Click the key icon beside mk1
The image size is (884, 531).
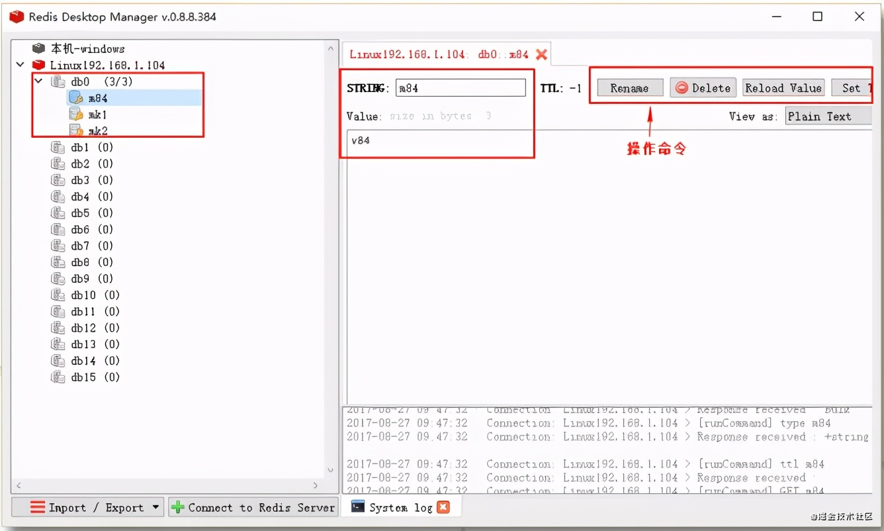pyautogui.click(x=77, y=115)
